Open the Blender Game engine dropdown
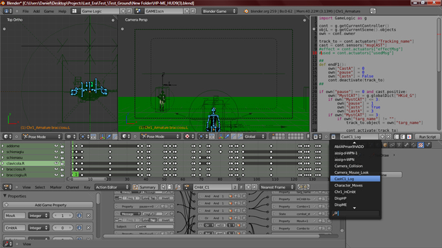The image size is (442, 248). click(x=219, y=11)
